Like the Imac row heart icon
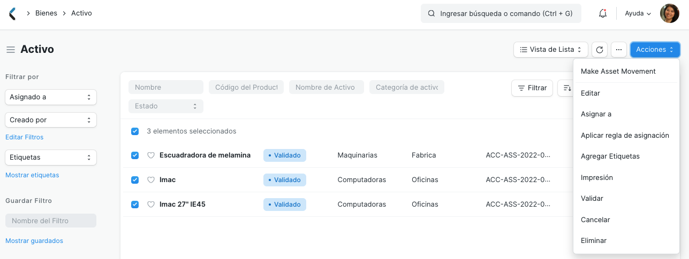689x259 pixels. click(x=150, y=180)
